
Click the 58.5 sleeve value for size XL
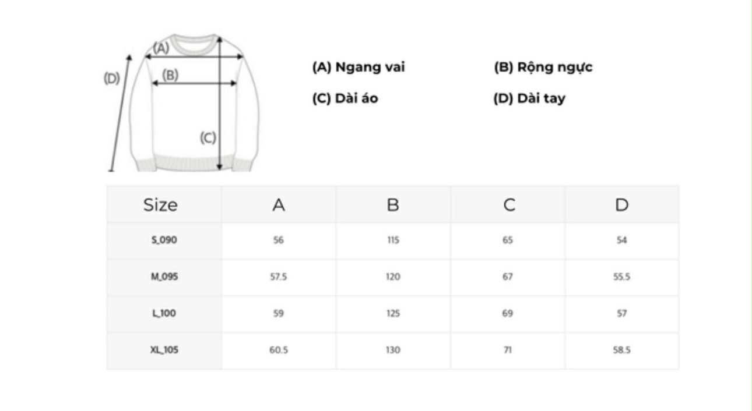tap(622, 350)
